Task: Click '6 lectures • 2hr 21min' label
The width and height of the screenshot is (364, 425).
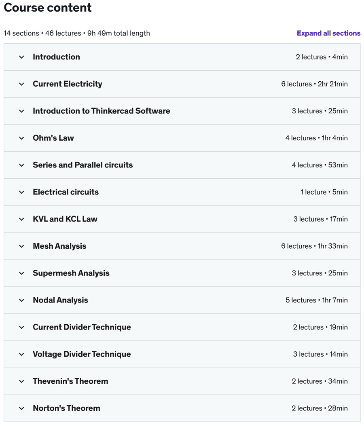Action: 314,84
